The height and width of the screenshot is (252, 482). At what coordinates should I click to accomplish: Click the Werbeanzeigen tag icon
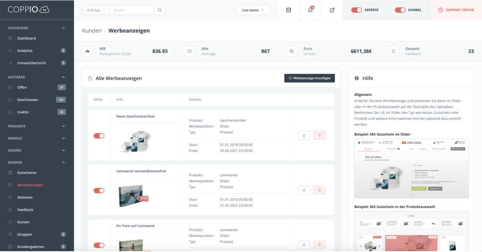coord(10,185)
